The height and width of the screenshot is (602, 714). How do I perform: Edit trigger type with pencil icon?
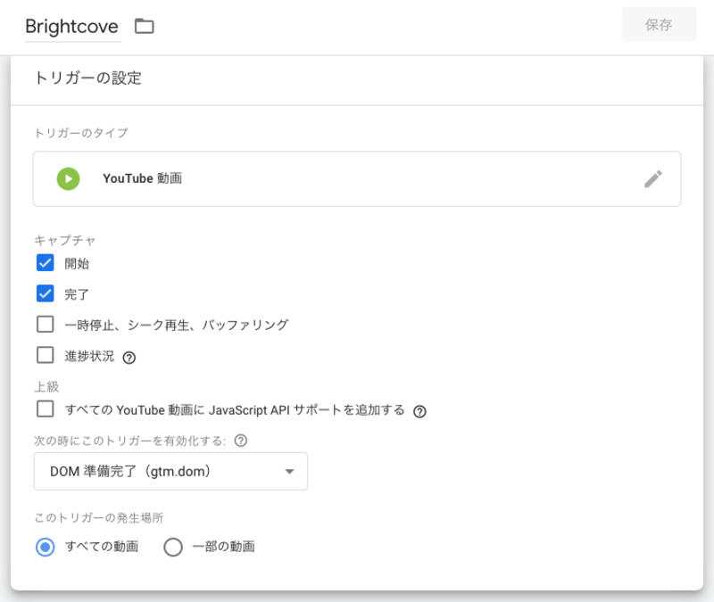click(x=652, y=179)
